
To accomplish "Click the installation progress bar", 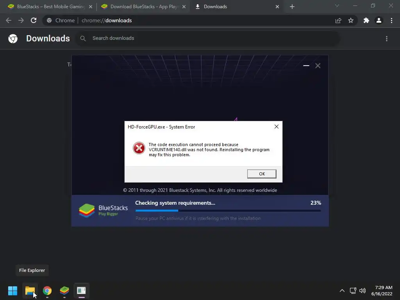I will pyautogui.click(x=228, y=211).
